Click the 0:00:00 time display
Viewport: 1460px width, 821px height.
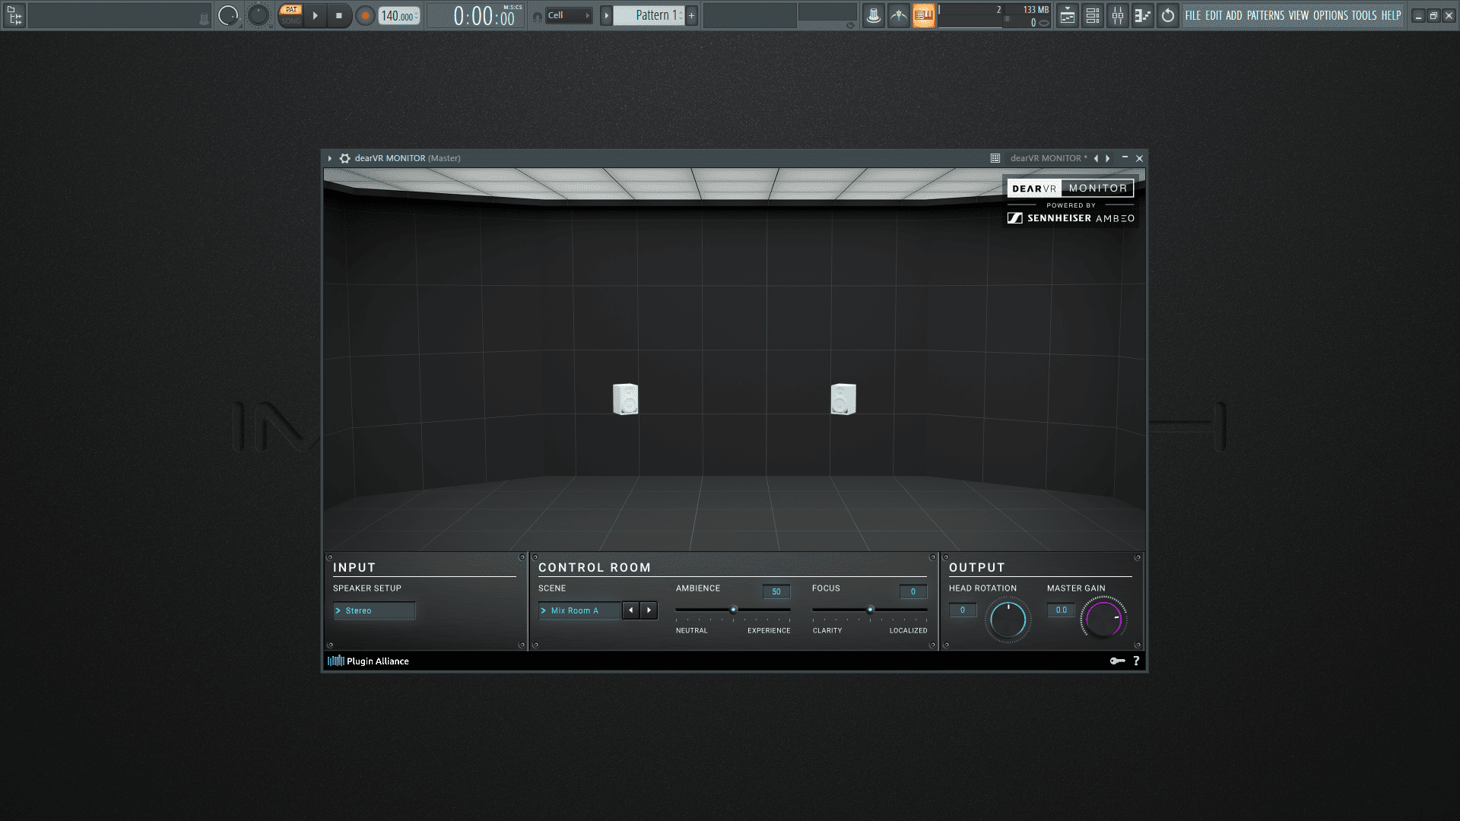pos(484,16)
